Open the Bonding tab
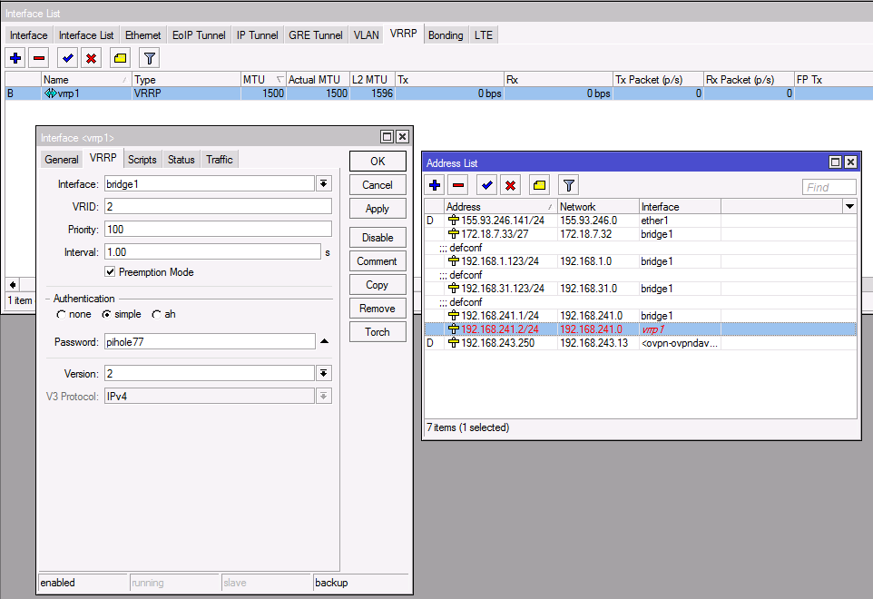 446,35
